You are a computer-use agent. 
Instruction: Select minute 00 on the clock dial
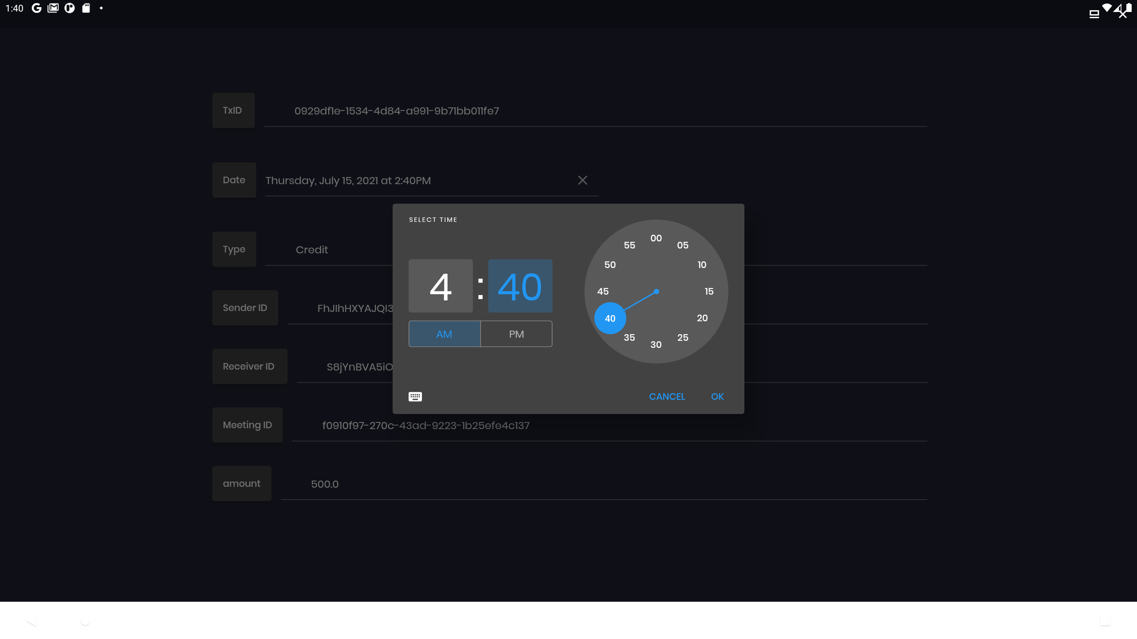(x=656, y=237)
